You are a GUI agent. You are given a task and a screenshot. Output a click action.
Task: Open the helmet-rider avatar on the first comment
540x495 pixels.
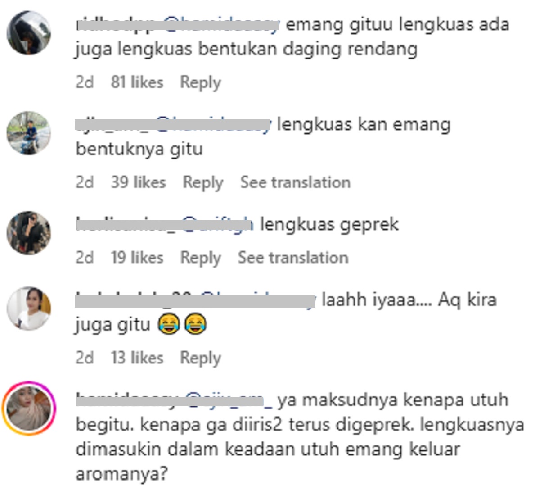tap(29, 33)
